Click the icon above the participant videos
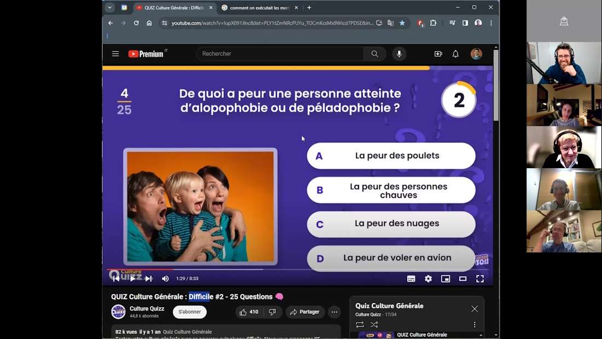 [x=564, y=21]
